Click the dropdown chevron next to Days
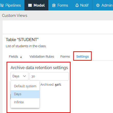Viewport: 113px width, 113px height. 24,76
